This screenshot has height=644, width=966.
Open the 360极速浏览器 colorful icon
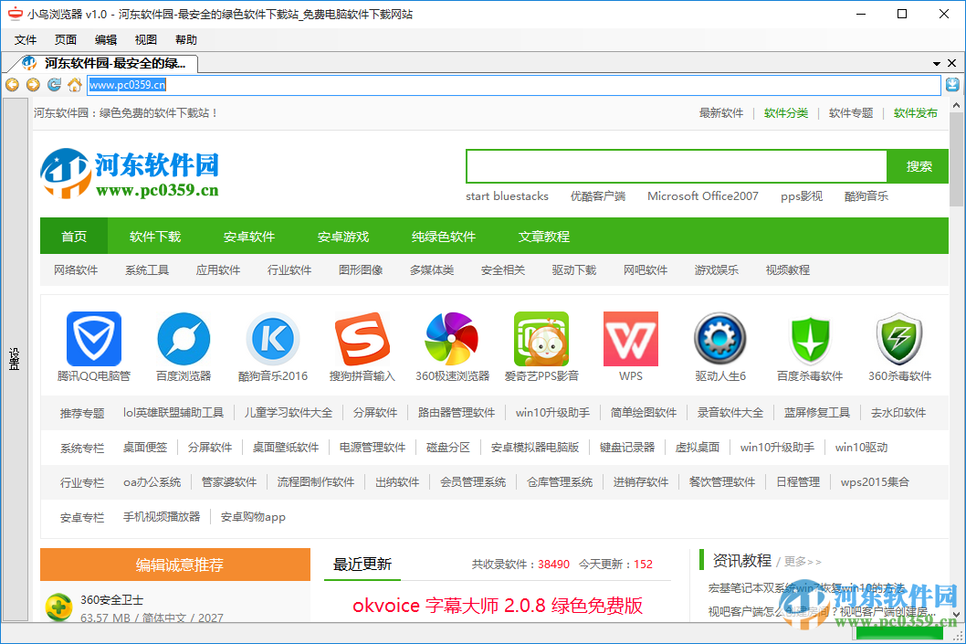tap(452, 339)
